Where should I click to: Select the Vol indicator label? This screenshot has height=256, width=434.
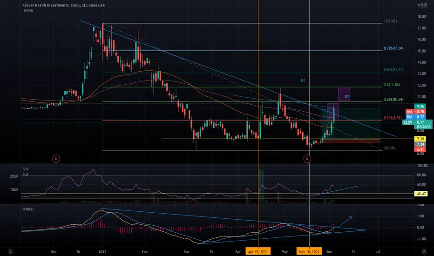(x=26, y=169)
